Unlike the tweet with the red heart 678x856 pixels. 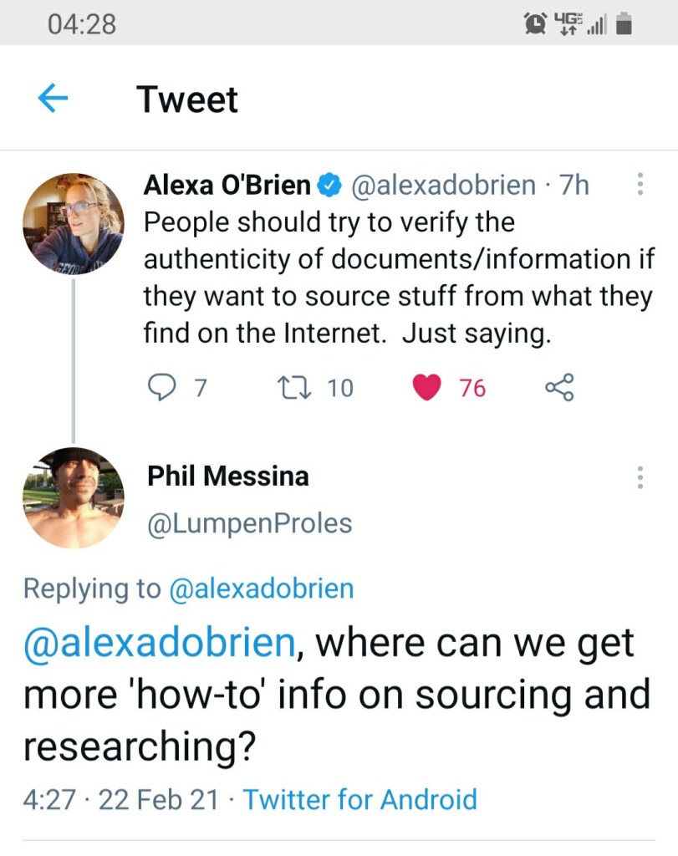427,387
